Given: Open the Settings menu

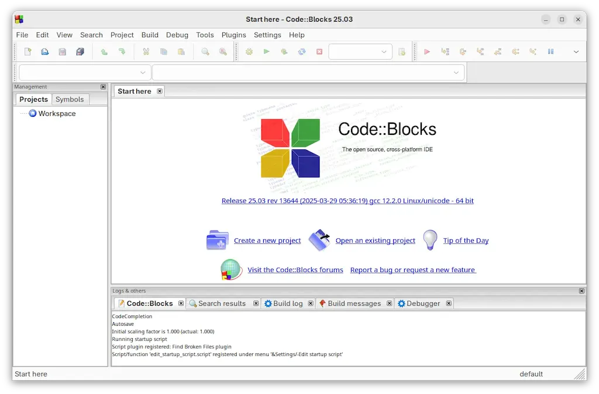Looking at the screenshot, I should coord(267,35).
